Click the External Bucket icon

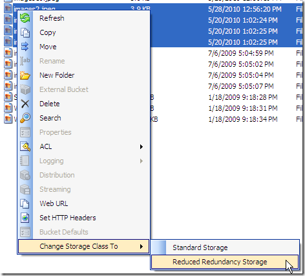25,89
